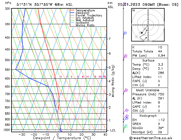
Task: Click the 300 pressure level label
Action: [8, 9]
